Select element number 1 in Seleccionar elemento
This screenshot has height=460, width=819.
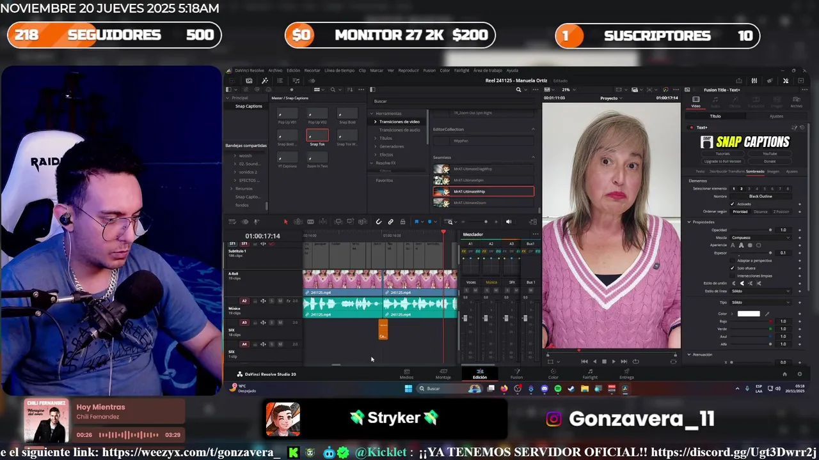tap(734, 189)
